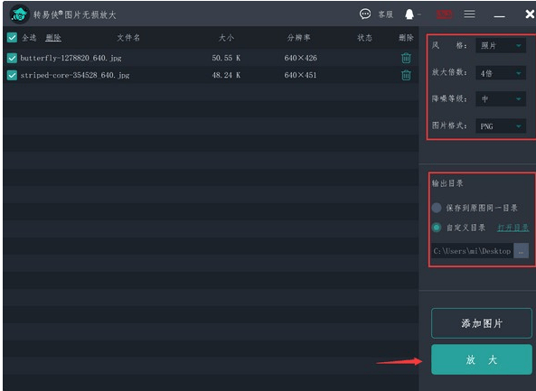Open the style (风格) dropdown showing 照片
Screen dimensions: 536x391
coord(501,45)
